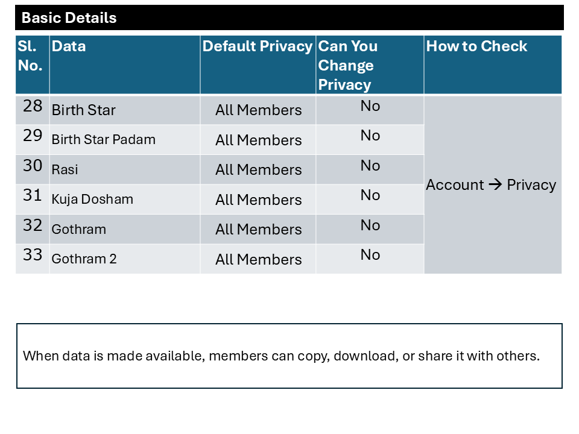Click the Can You Change Privacy header
The height and width of the screenshot is (434, 579).
coord(370,65)
